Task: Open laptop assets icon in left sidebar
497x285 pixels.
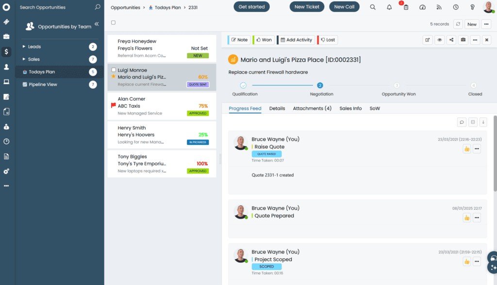Action: click(6, 82)
